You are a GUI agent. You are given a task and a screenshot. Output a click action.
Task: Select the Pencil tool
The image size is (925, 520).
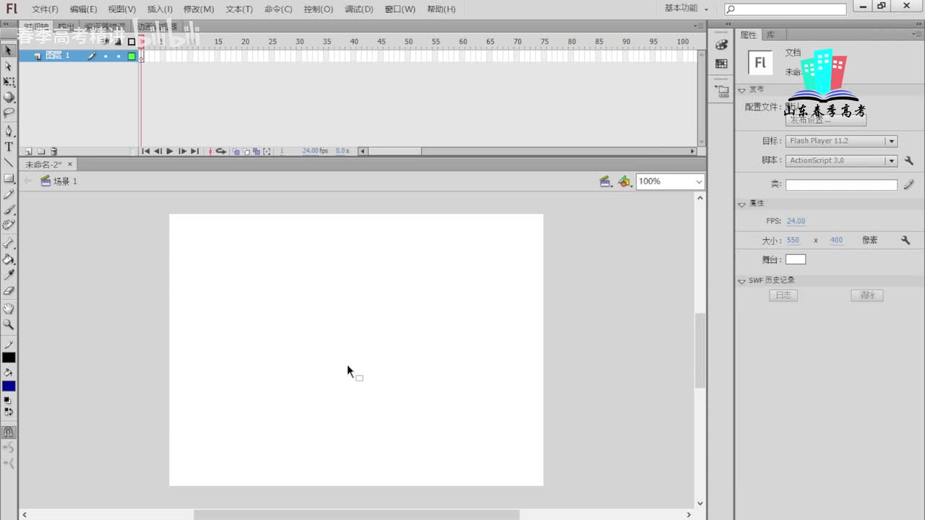pos(9,194)
